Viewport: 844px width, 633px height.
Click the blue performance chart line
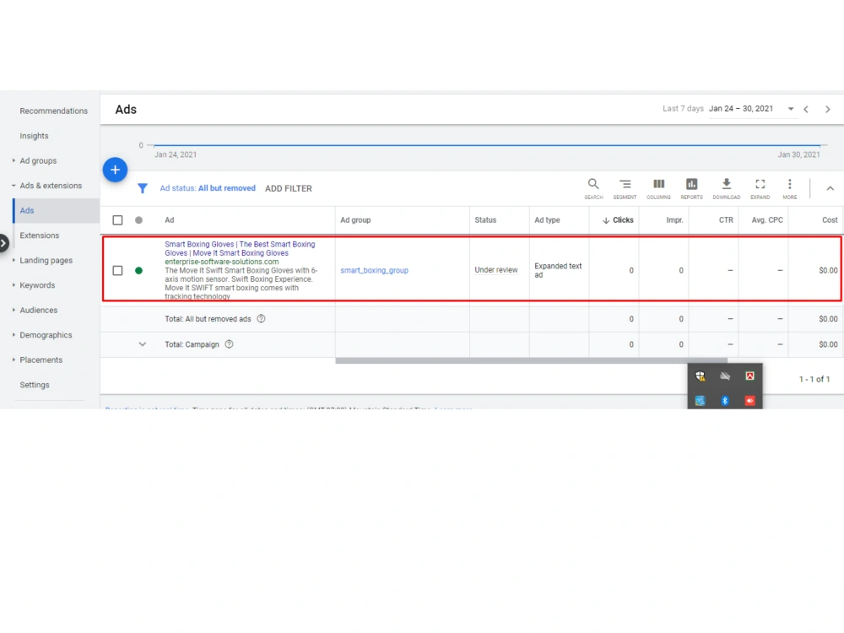point(487,145)
